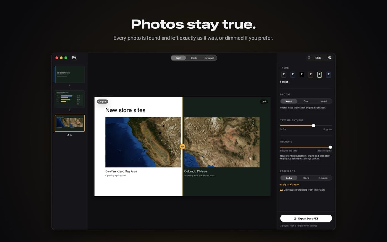Select page 3 'New store sites' thumbnail

[70, 123]
